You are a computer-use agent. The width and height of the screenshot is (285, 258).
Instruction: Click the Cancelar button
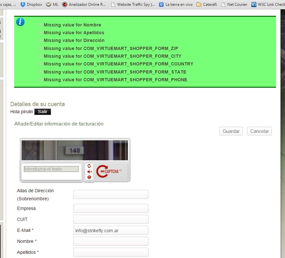pos(259,131)
